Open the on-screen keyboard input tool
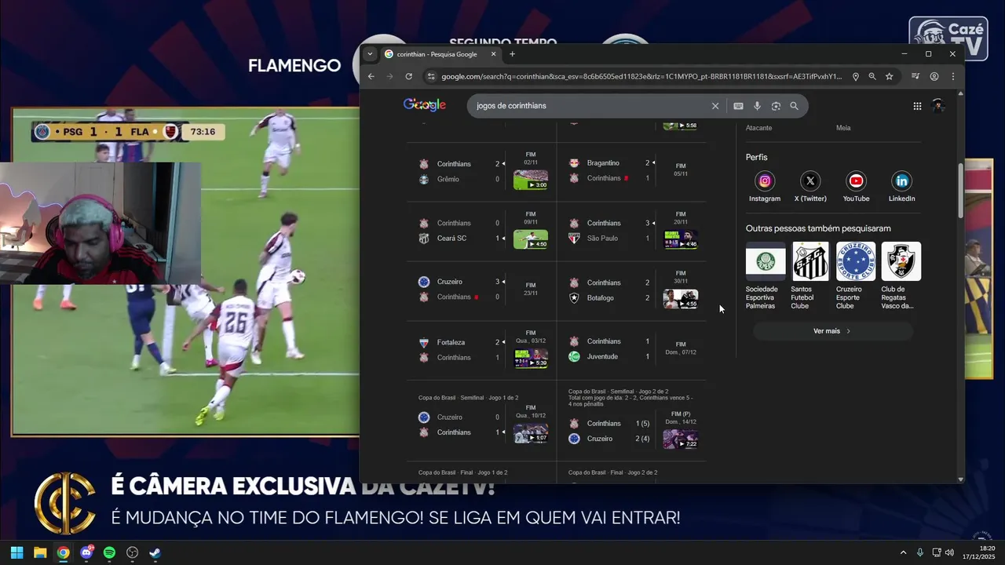 (x=738, y=106)
